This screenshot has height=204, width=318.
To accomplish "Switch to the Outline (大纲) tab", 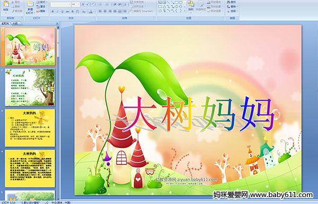I will pos(15,23).
